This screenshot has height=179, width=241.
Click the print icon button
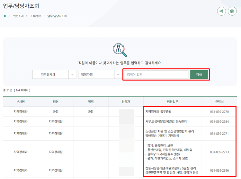(x=232, y=11)
